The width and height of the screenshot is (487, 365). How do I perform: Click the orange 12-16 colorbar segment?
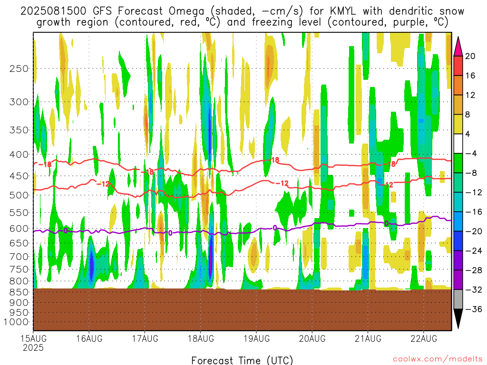458,85
